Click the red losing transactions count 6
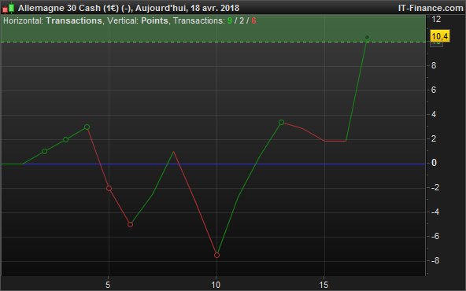466x291 pixels. coord(253,20)
